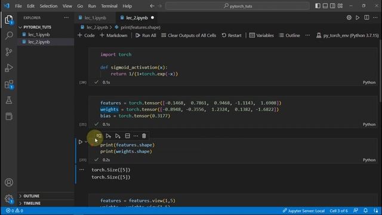The image size is (382, 215).
Task: Click the pytorch_tuts command center search box
Action: pyautogui.click(x=238, y=6)
